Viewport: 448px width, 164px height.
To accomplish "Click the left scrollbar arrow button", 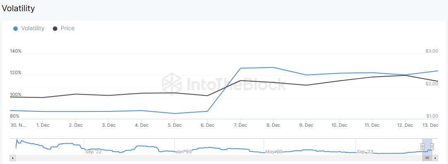I will tap(12, 158).
